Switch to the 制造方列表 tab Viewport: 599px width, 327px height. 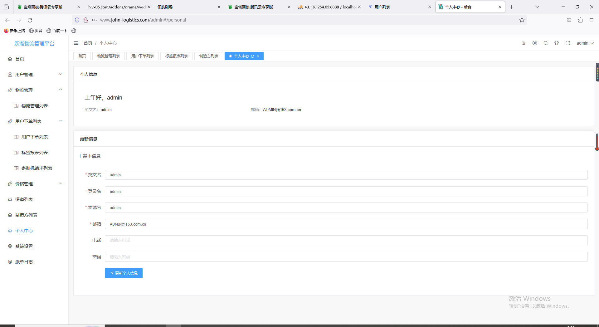[x=209, y=56]
